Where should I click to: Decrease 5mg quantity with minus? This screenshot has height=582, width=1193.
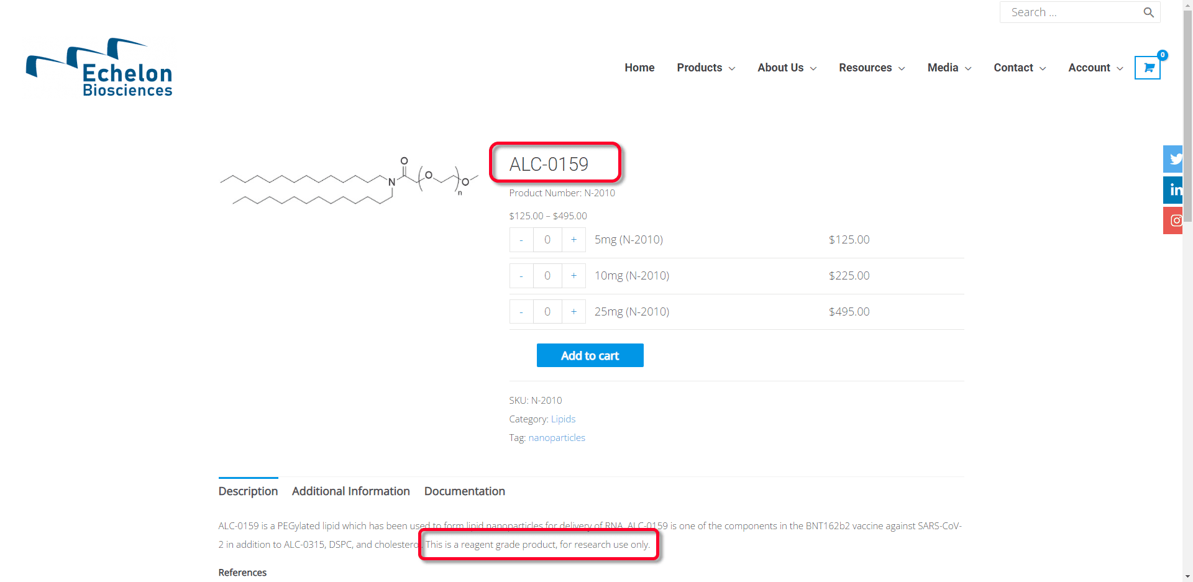coord(521,240)
